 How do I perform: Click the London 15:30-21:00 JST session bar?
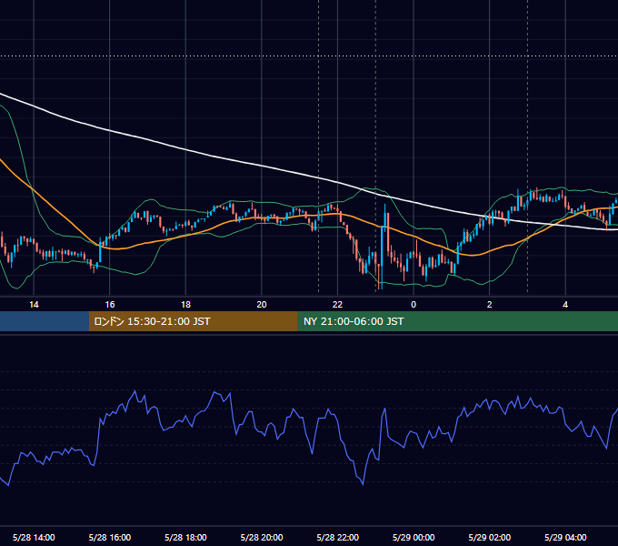[193, 321]
